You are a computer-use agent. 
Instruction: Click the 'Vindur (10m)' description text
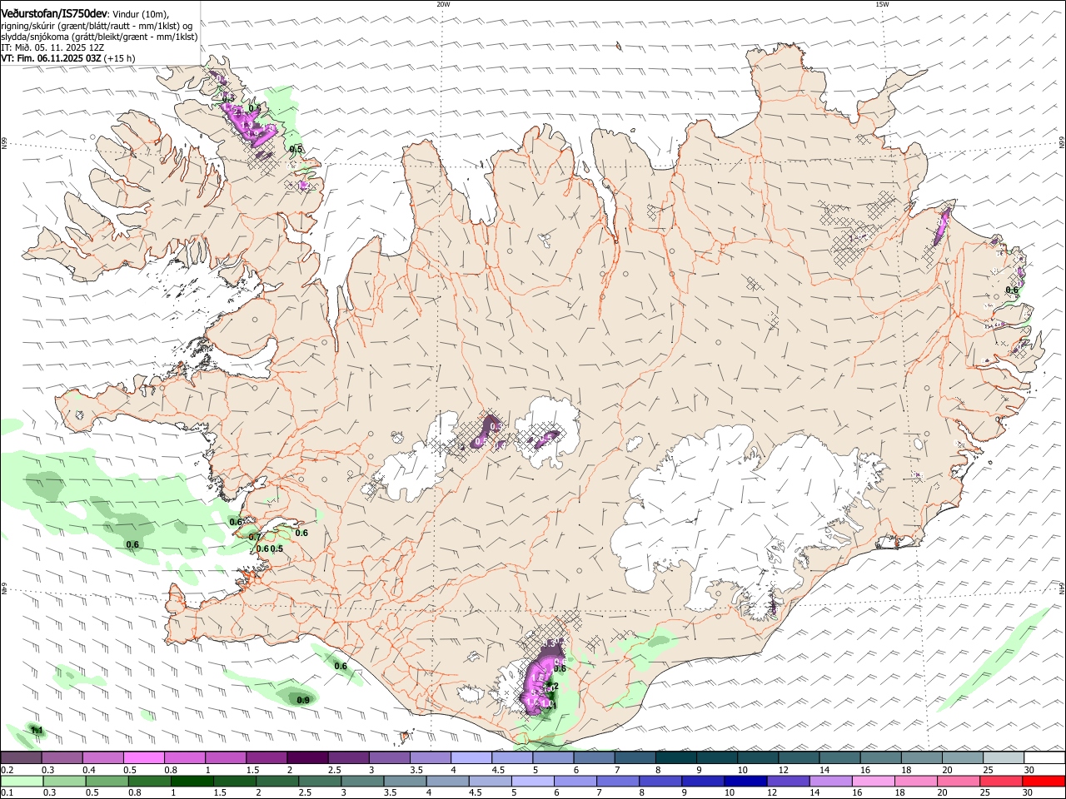click(141, 14)
